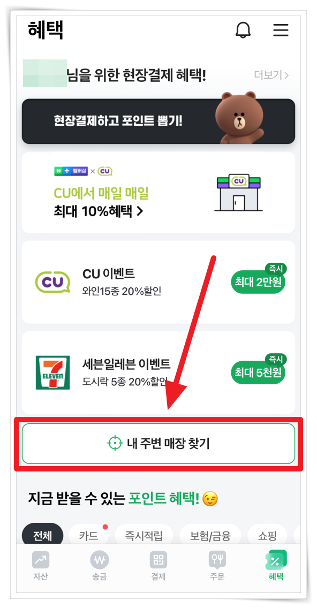The width and height of the screenshot is (317, 609).
Task: Open the hamburger menu
Action: click(x=281, y=30)
